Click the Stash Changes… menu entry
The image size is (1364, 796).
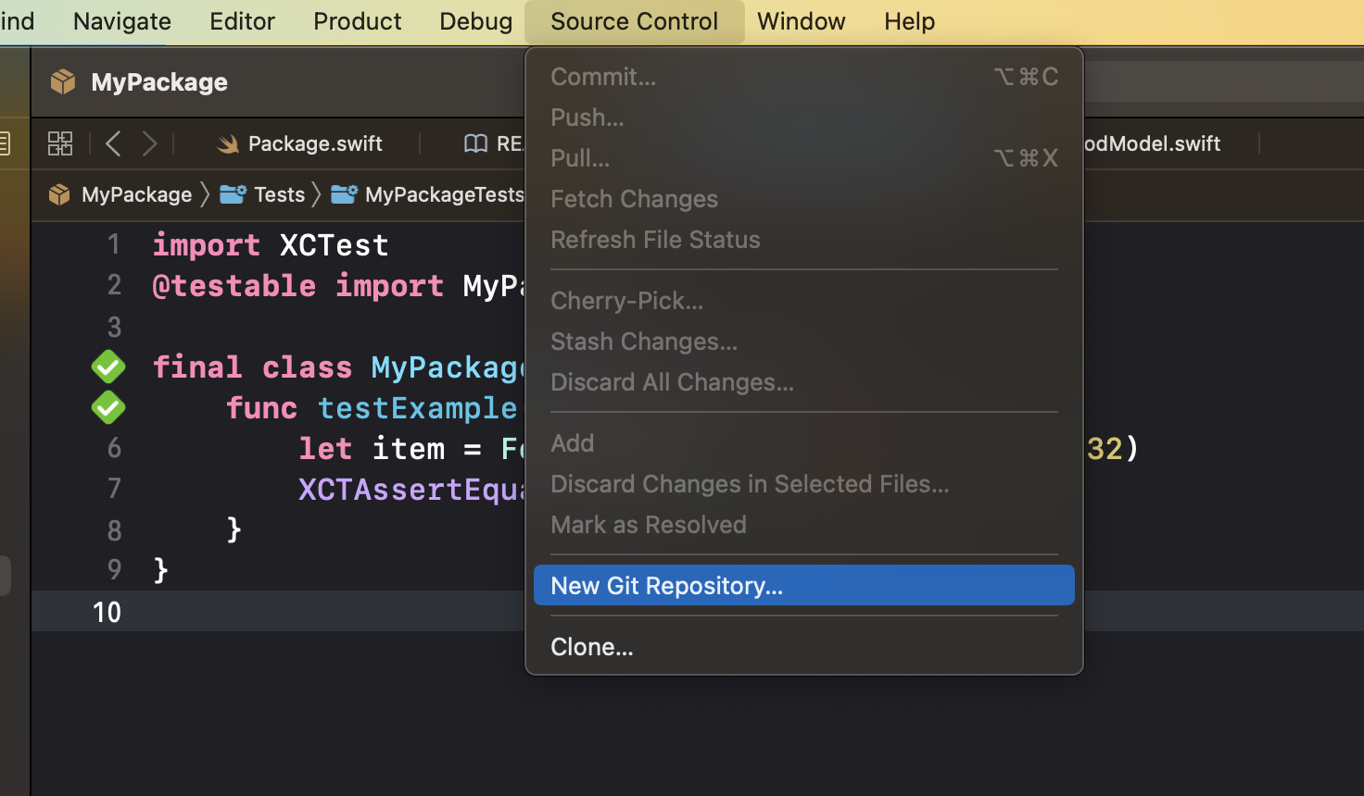(x=804, y=342)
